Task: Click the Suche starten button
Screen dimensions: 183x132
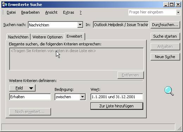Action: point(165,36)
